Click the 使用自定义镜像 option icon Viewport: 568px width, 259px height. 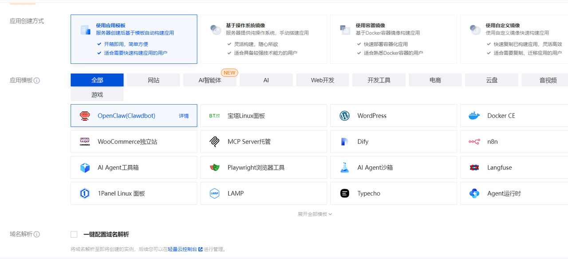(475, 30)
